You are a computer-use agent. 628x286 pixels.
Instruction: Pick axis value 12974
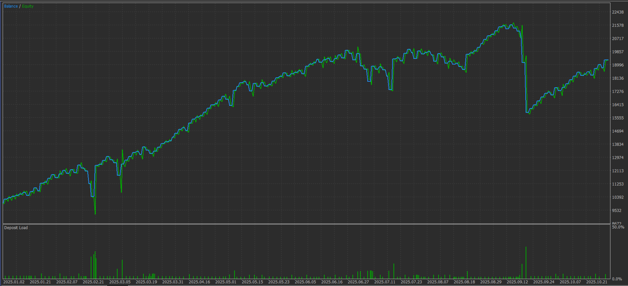pyautogui.click(x=618, y=158)
